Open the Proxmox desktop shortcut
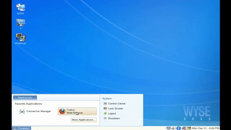The image size is (231, 130). [x=21, y=39]
